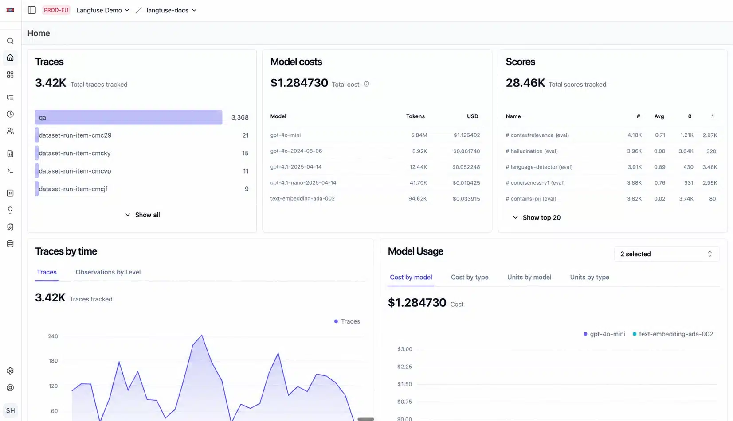
Task: Expand Show all in Traces card
Action: pyautogui.click(x=142, y=215)
